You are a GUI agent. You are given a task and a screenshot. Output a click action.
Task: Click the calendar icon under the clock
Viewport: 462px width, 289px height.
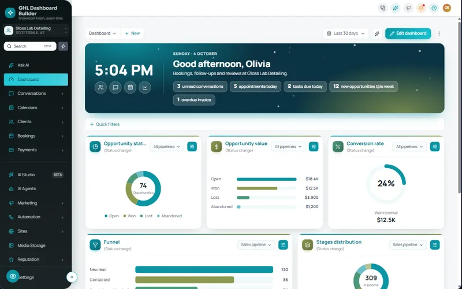(131, 87)
